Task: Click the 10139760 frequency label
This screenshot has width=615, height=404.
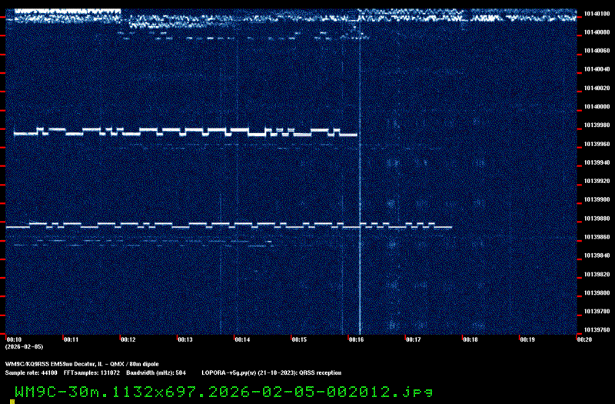Action: click(597, 330)
